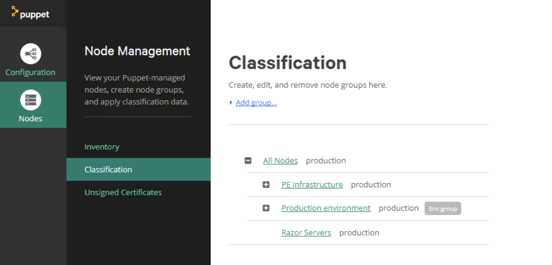
Task: Click the Configuration label text
Action: (x=30, y=72)
